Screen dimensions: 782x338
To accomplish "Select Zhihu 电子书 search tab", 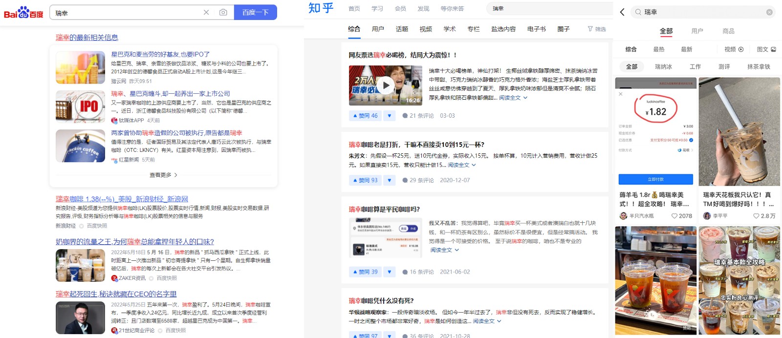I will [x=537, y=29].
